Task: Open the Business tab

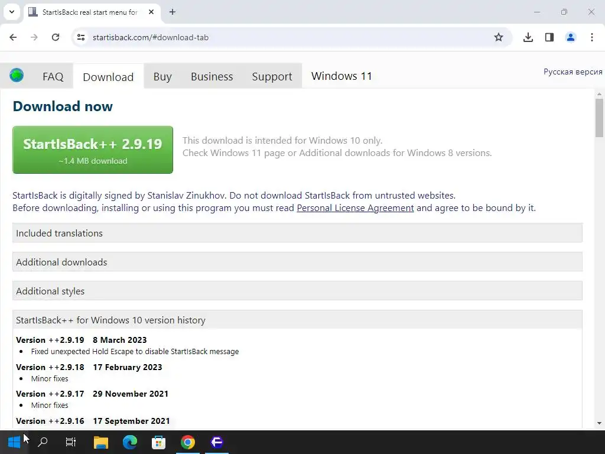Action: [212, 76]
